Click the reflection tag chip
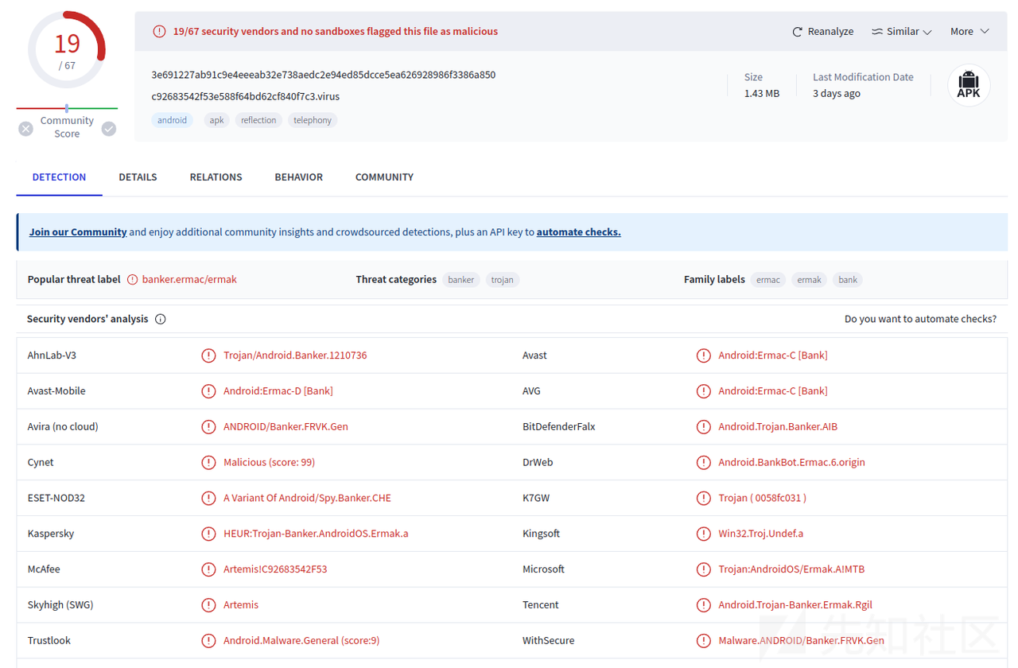The image size is (1018, 668). coord(258,120)
